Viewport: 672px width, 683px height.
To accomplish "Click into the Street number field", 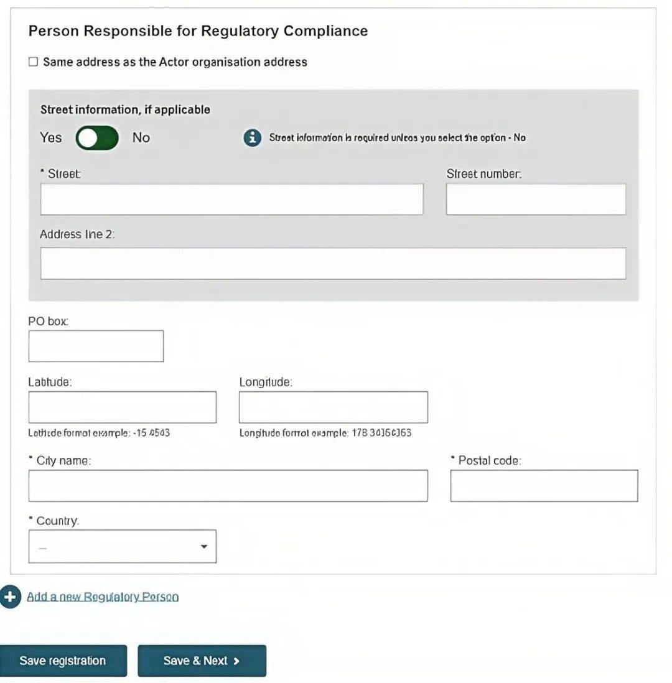I will pos(536,200).
